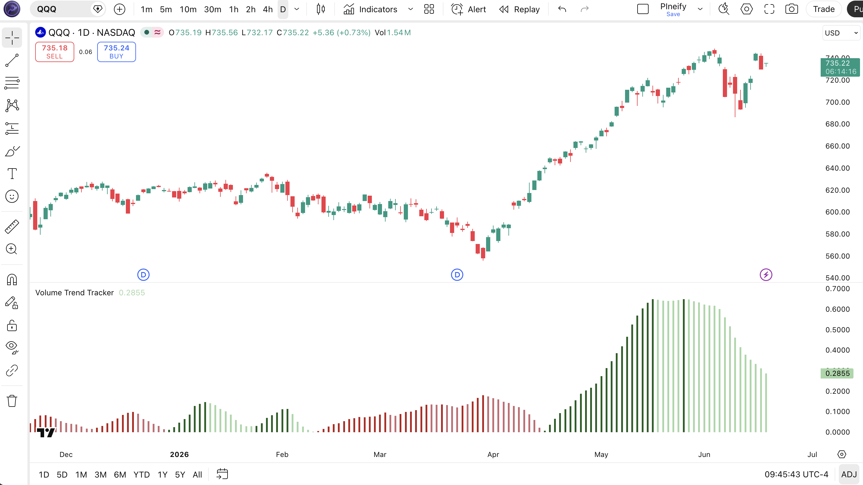Click the Volume Trend Tracker indicator label
The width and height of the screenshot is (863, 485).
pyautogui.click(x=74, y=293)
